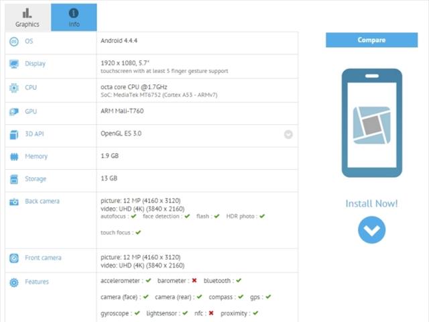Click the compass check mark
The image size is (429, 322).
click(241, 297)
